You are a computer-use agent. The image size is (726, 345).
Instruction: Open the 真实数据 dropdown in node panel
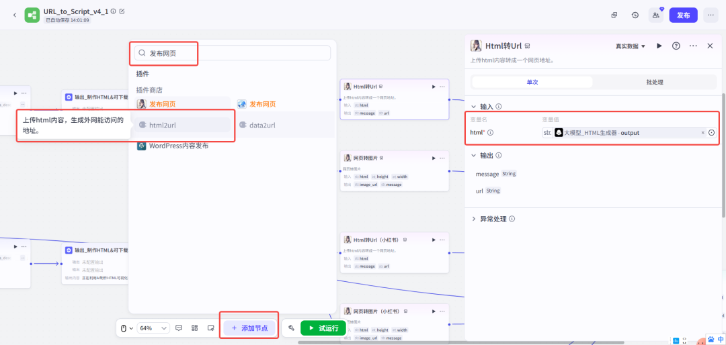tap(630, 46)
